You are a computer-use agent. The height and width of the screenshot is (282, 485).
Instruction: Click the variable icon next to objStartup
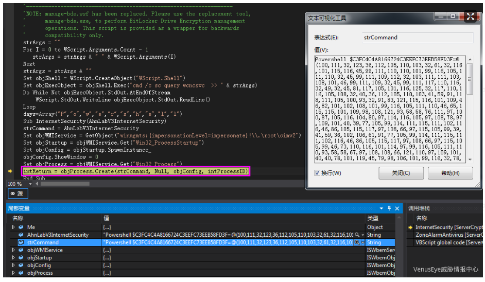pos(21,258)
